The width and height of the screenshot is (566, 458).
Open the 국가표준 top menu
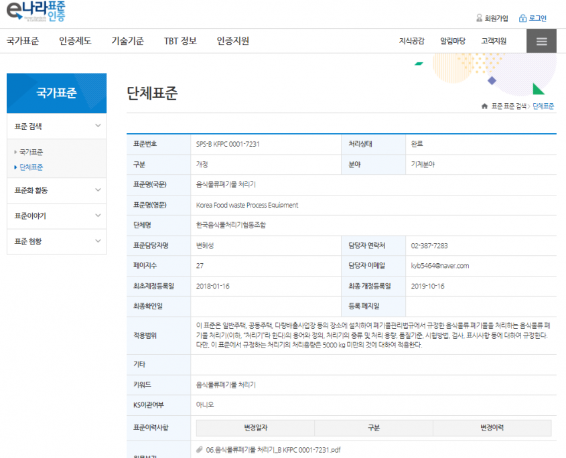(23, 41)
